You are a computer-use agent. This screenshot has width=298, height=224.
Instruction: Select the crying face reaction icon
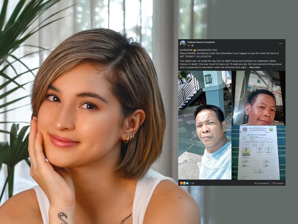(184, 183)
